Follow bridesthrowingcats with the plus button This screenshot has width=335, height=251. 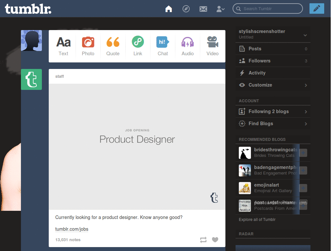(x=303, y=153)
